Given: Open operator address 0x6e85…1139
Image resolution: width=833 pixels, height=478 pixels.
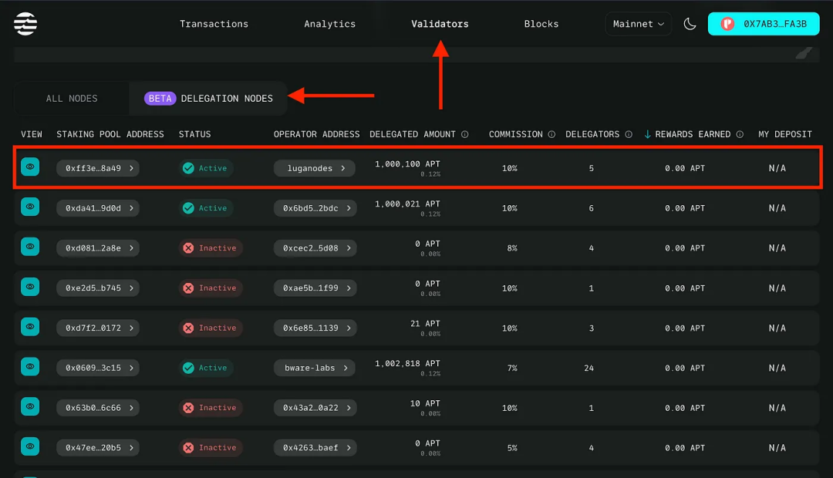Looking at the screenshot, I should [x=315, y=328].
